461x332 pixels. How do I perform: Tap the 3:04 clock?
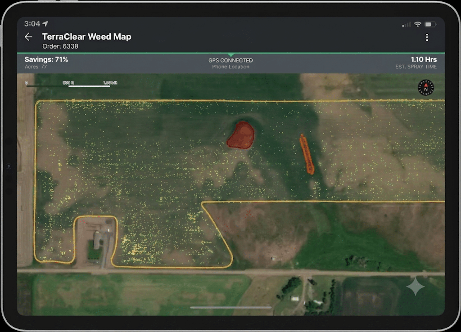tap(32, 23)
